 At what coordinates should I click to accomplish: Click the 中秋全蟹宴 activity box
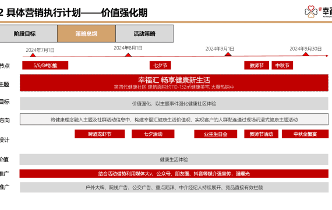pyautogui.click(x=305, y=134)
